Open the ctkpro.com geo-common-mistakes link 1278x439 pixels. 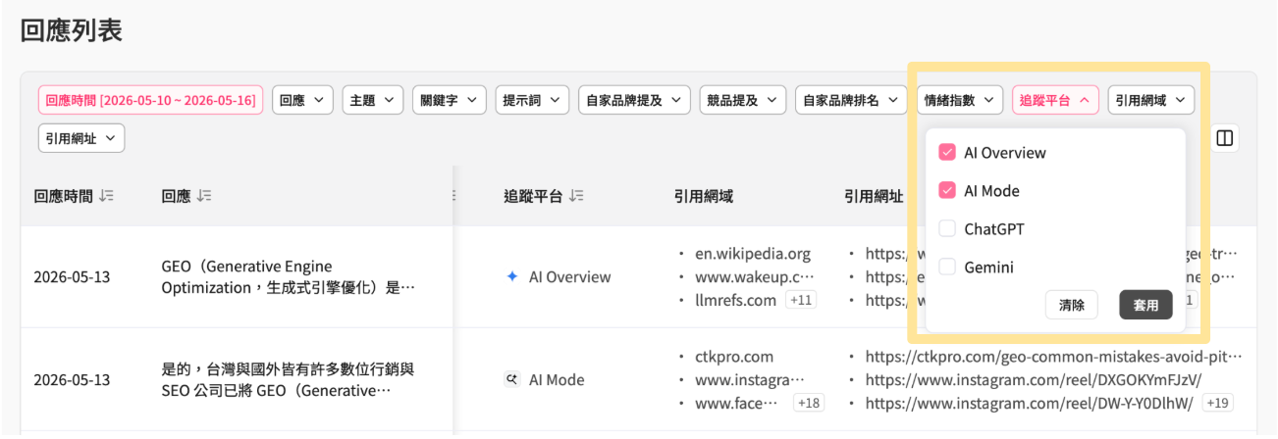1053,357
